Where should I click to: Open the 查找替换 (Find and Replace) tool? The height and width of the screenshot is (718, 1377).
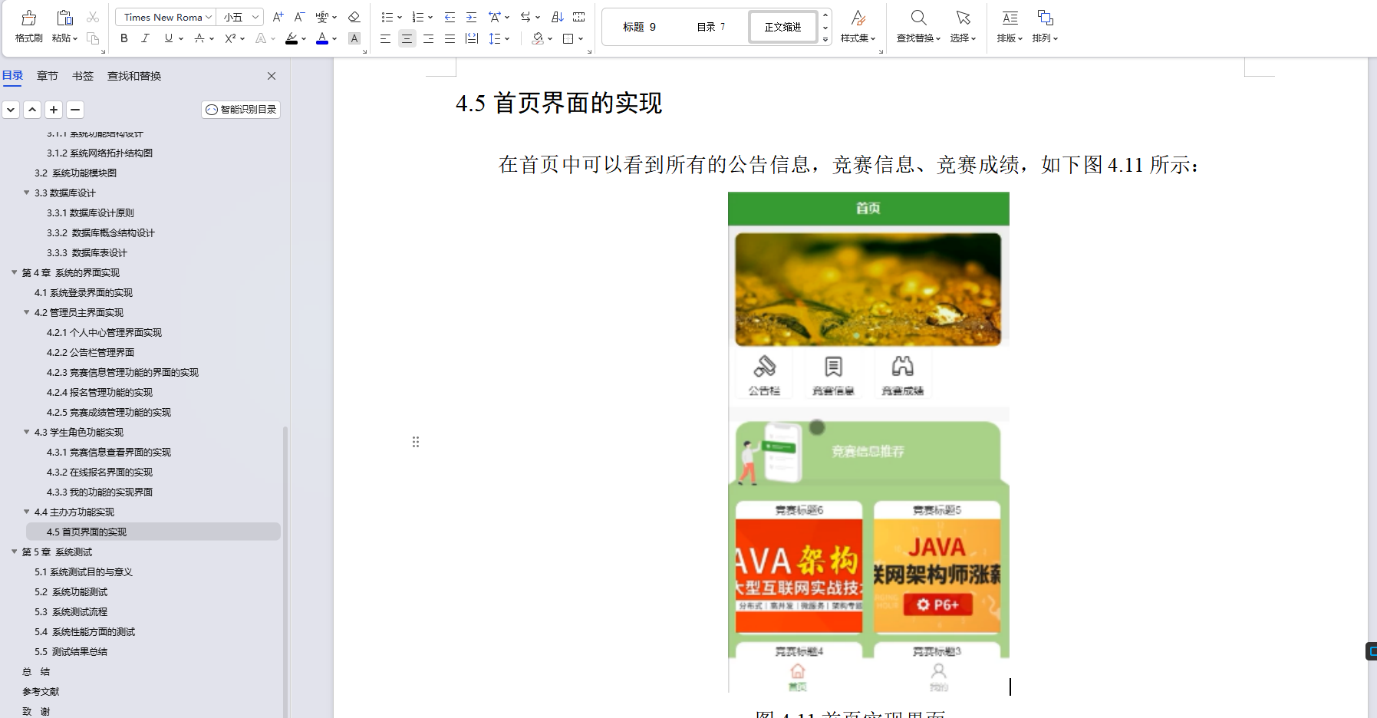pos(917,25)
